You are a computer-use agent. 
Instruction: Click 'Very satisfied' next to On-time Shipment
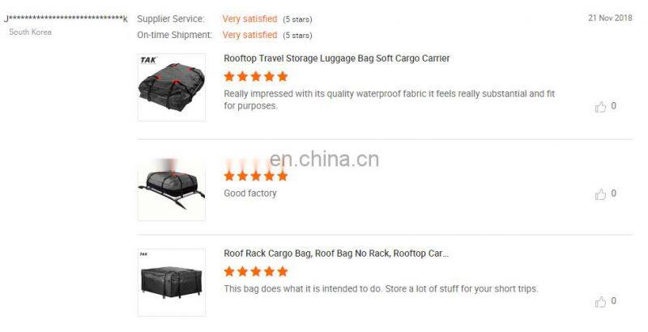pyautogui.click(x=249, y=35)
